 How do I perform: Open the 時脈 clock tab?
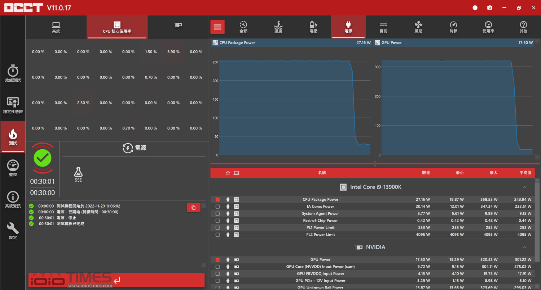(453, 27)
